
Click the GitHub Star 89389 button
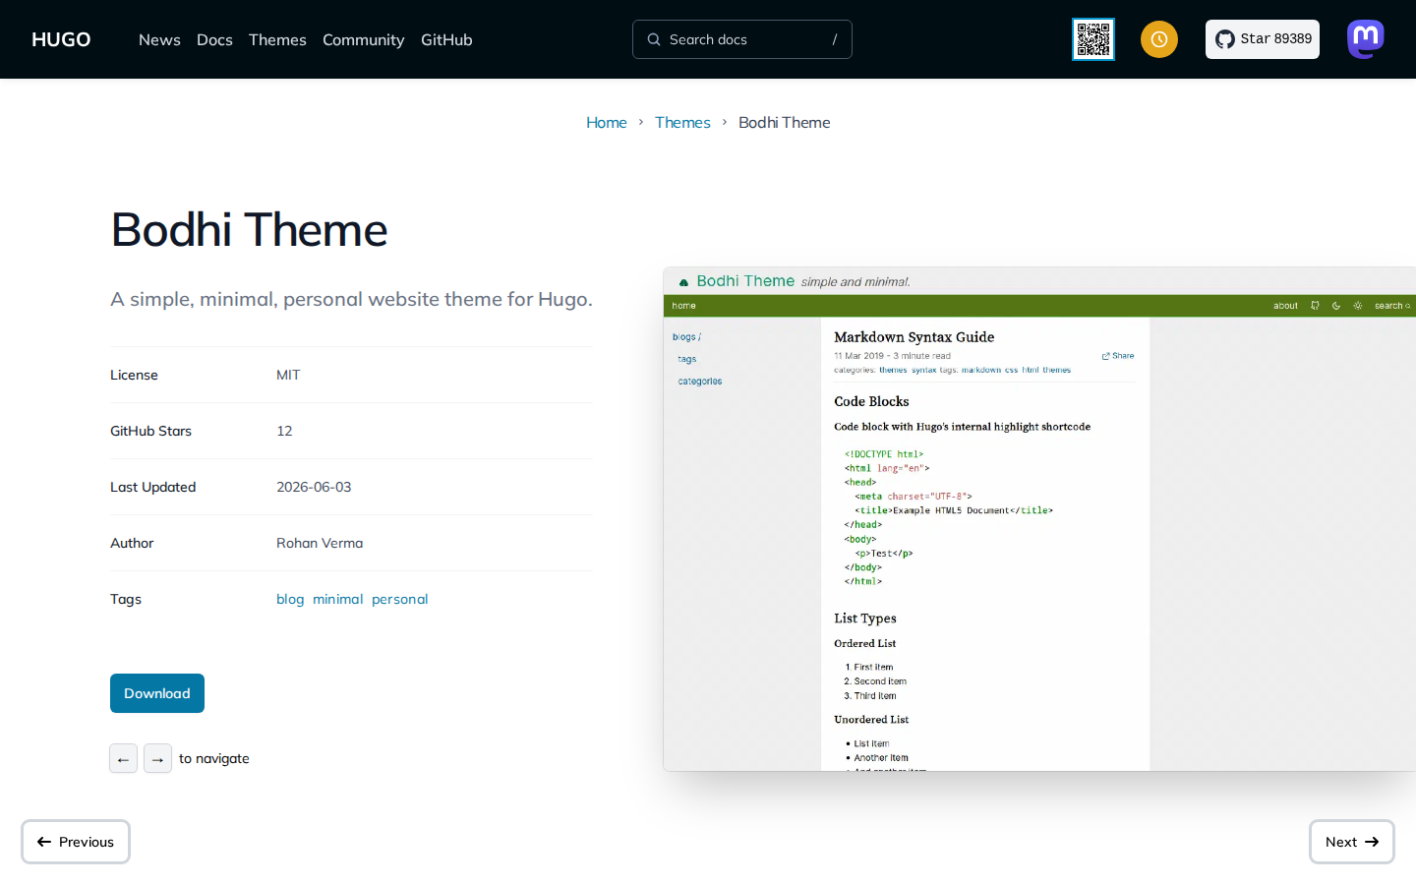pos(1263,39)
